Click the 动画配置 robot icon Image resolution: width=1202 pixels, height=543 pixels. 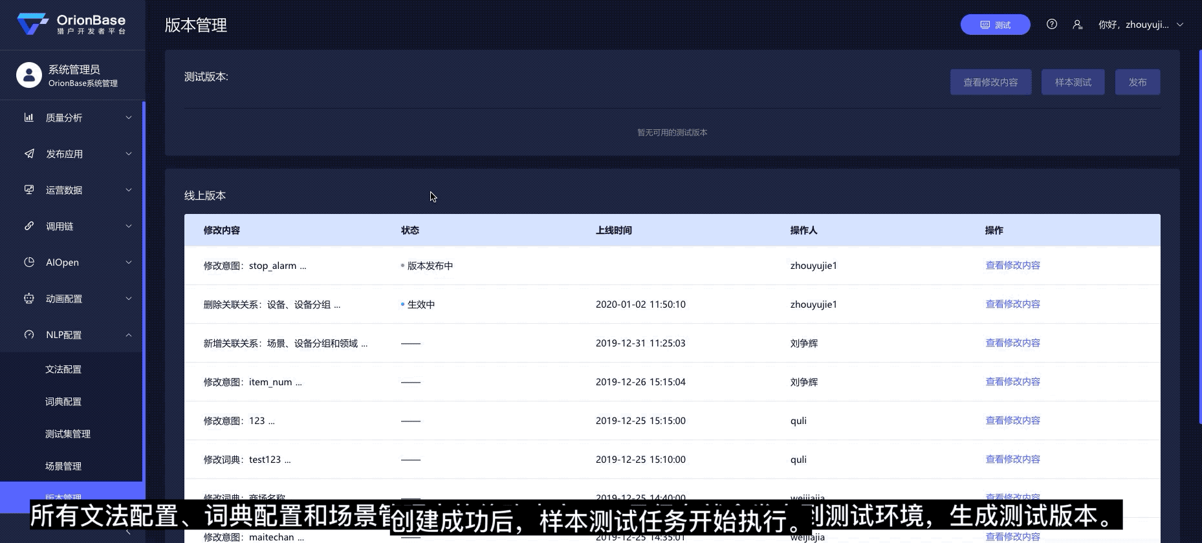coord(29,299)
